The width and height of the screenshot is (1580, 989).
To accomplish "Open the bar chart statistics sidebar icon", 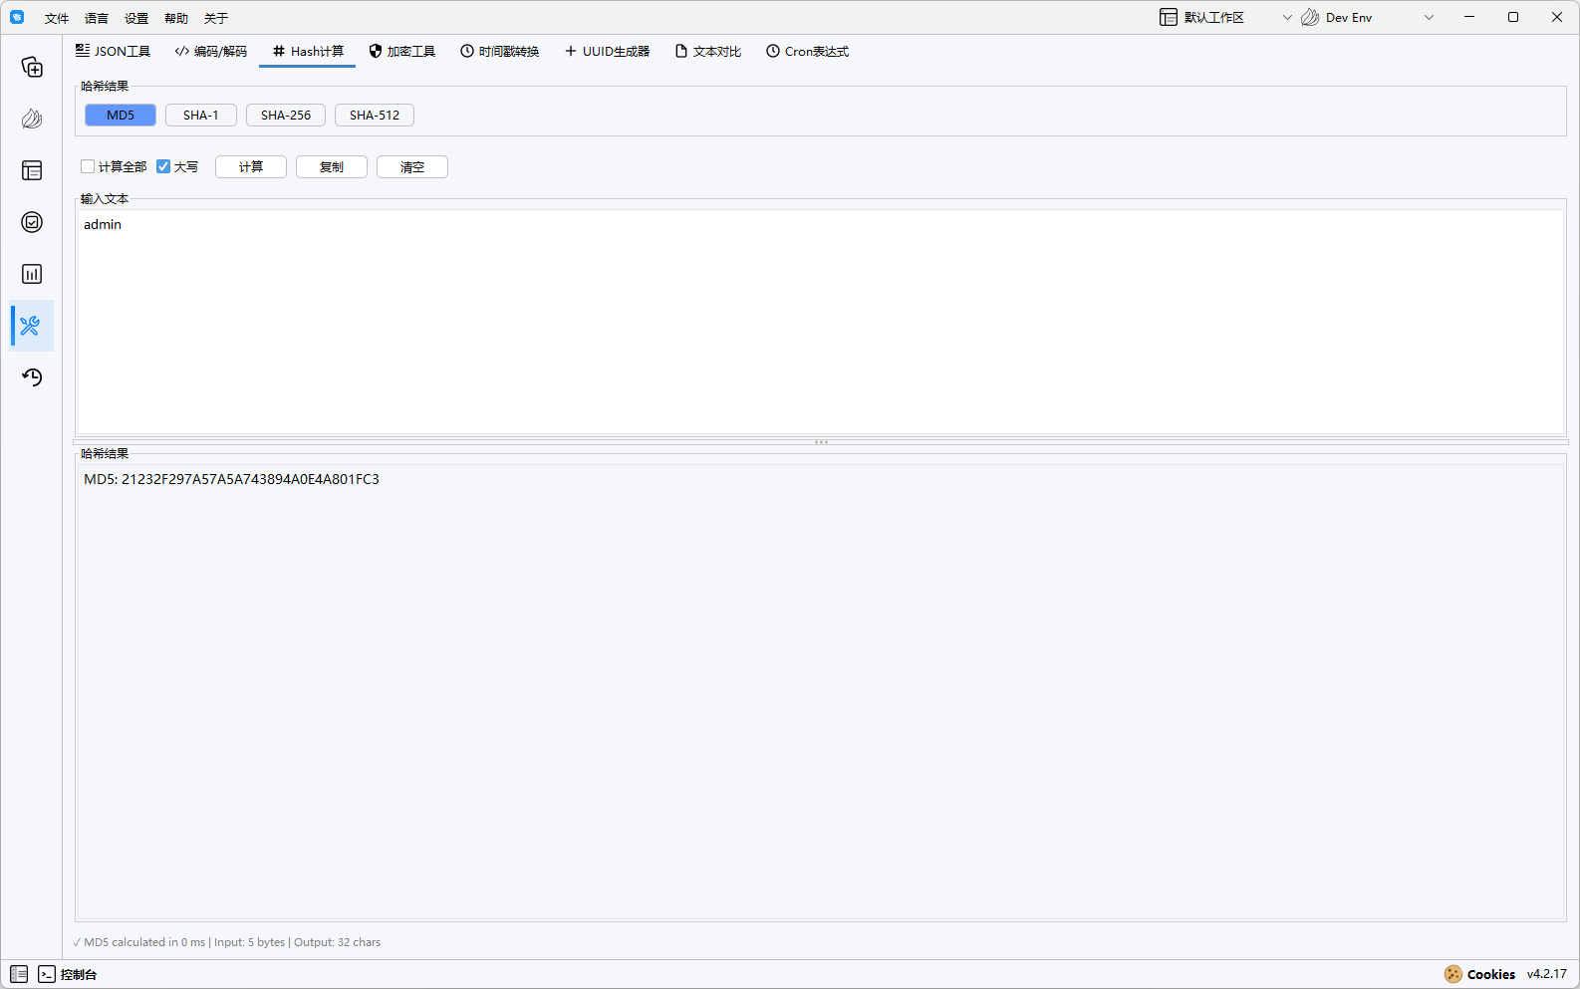I will (32, 274).
